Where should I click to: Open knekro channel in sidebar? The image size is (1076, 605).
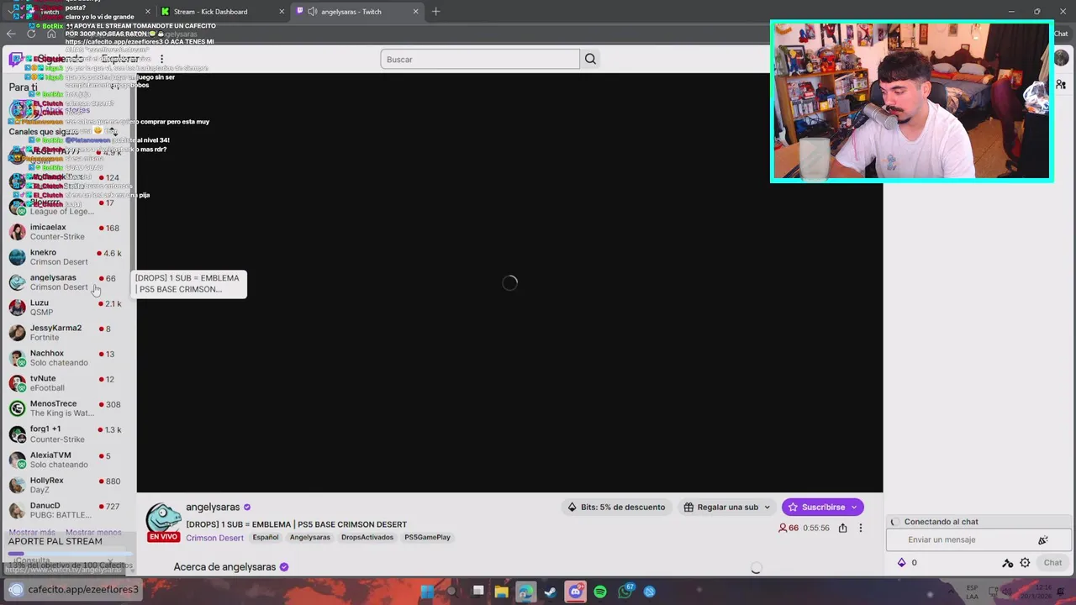pyautogui.click(x=67, y=257)
